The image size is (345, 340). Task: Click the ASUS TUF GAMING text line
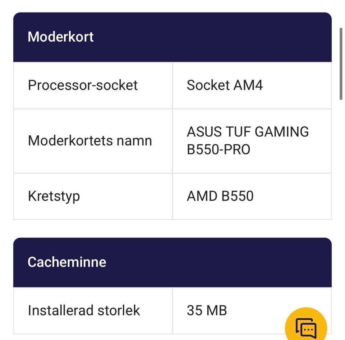[248, 132]
